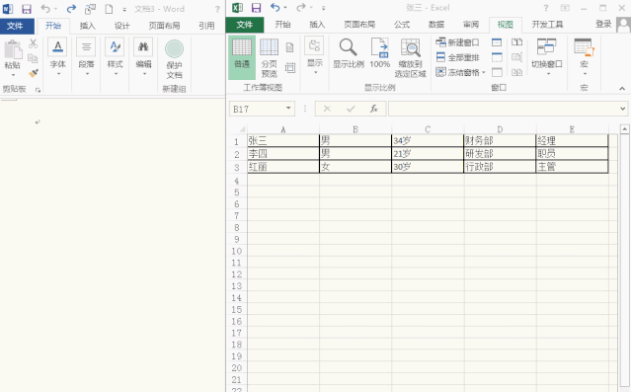Screen dimensions: 631x392
Task: Expand the 编辑 editing group in Word
Action: (x=143, y=57)
